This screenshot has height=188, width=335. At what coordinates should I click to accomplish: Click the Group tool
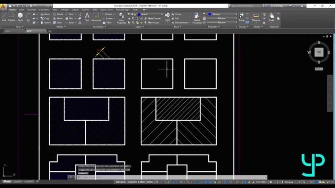242,17
